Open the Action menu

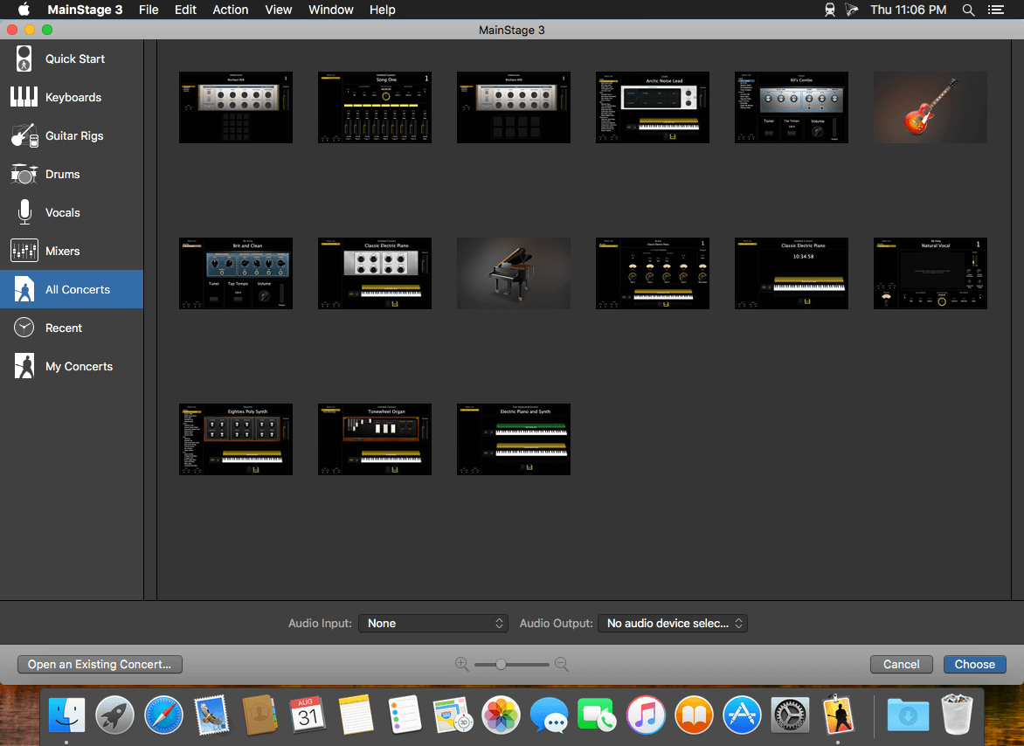[231, 10]
